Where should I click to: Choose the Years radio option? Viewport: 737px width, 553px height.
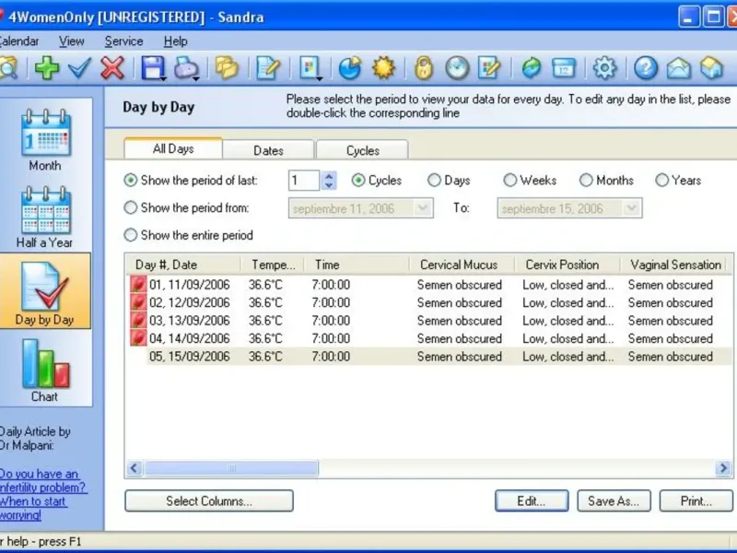point(661,180)
